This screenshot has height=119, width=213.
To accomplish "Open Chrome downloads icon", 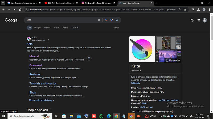I will pos(198,10).
